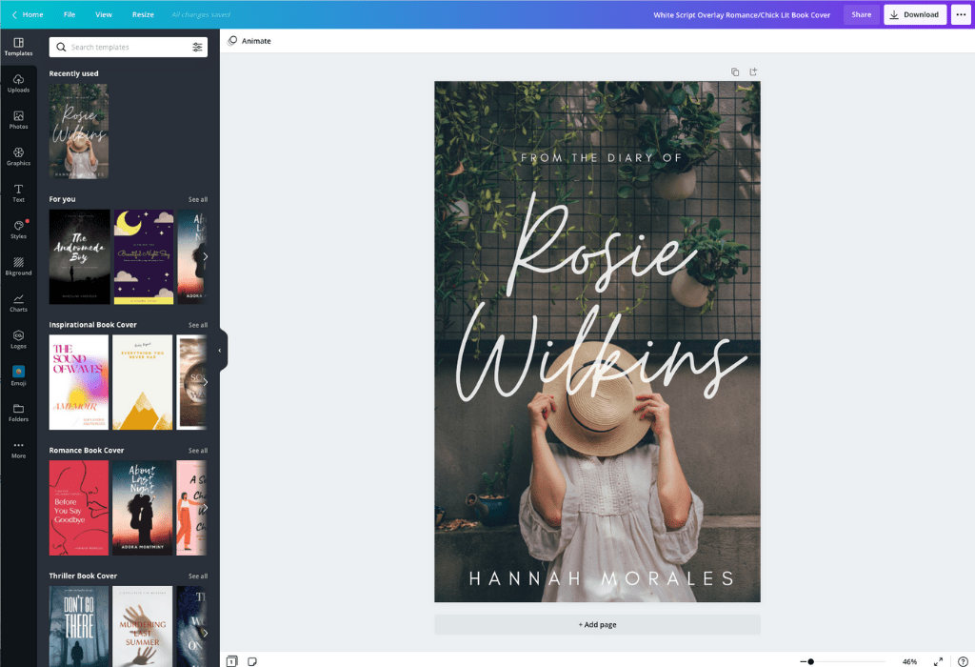Viewport: 975px width, 667px height.
Task: Toggle the grid view of pages
Action: click(x=230, y=659)
